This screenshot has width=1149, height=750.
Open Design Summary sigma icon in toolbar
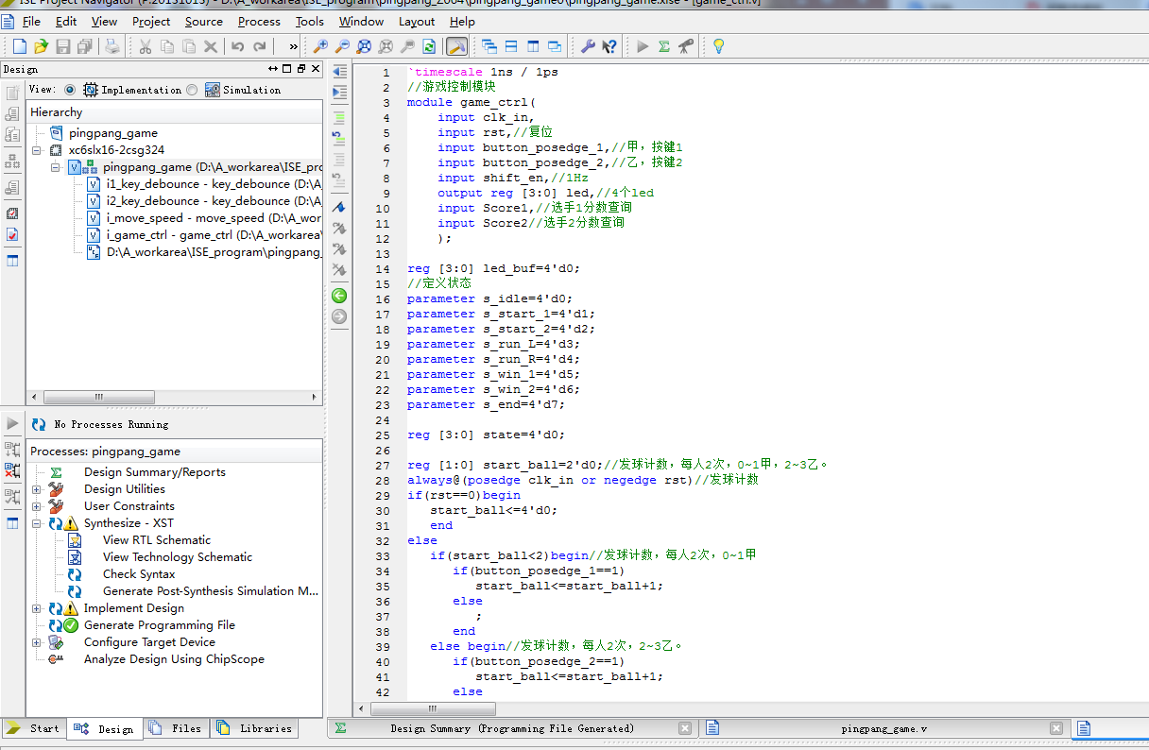[x=664, y=46]
